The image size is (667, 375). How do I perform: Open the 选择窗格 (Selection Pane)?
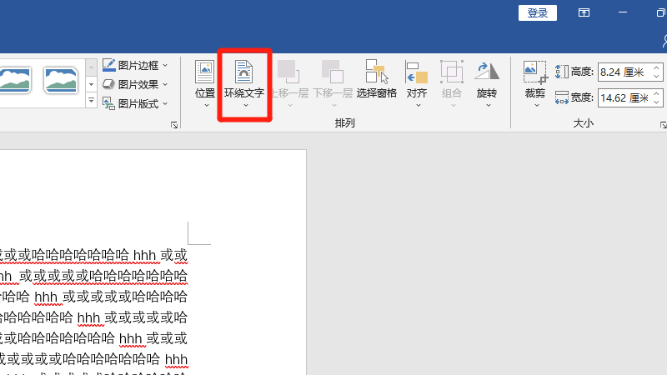376,82
